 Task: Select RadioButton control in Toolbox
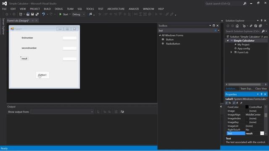tap(173, 44)
